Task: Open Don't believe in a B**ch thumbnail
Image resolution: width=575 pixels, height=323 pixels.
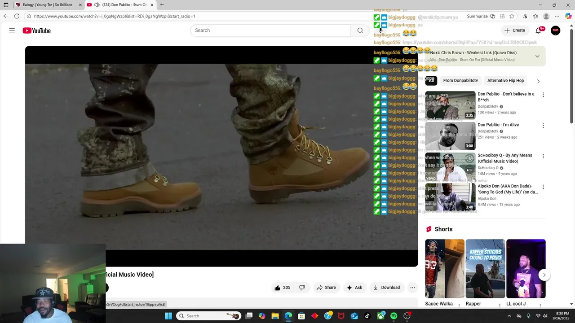Action: coord(450,105)
